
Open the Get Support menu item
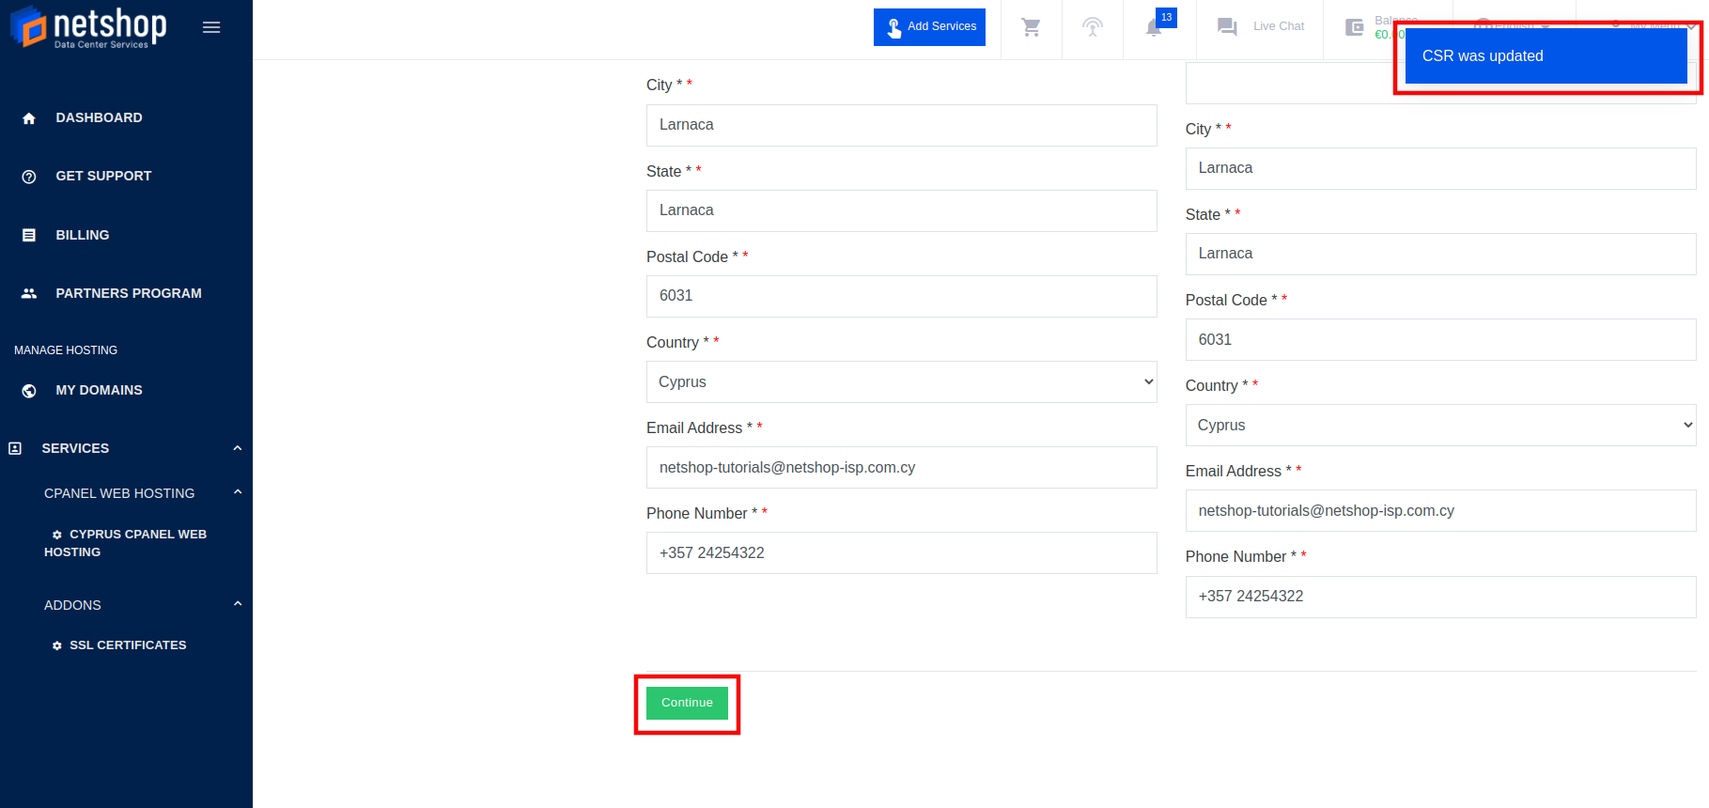pyautogui.click(x=103, y=176)
